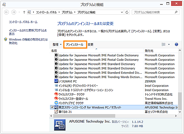Viewport: 184px width, 134px height.
Task: Open the blue help icon
Action: 176,44
